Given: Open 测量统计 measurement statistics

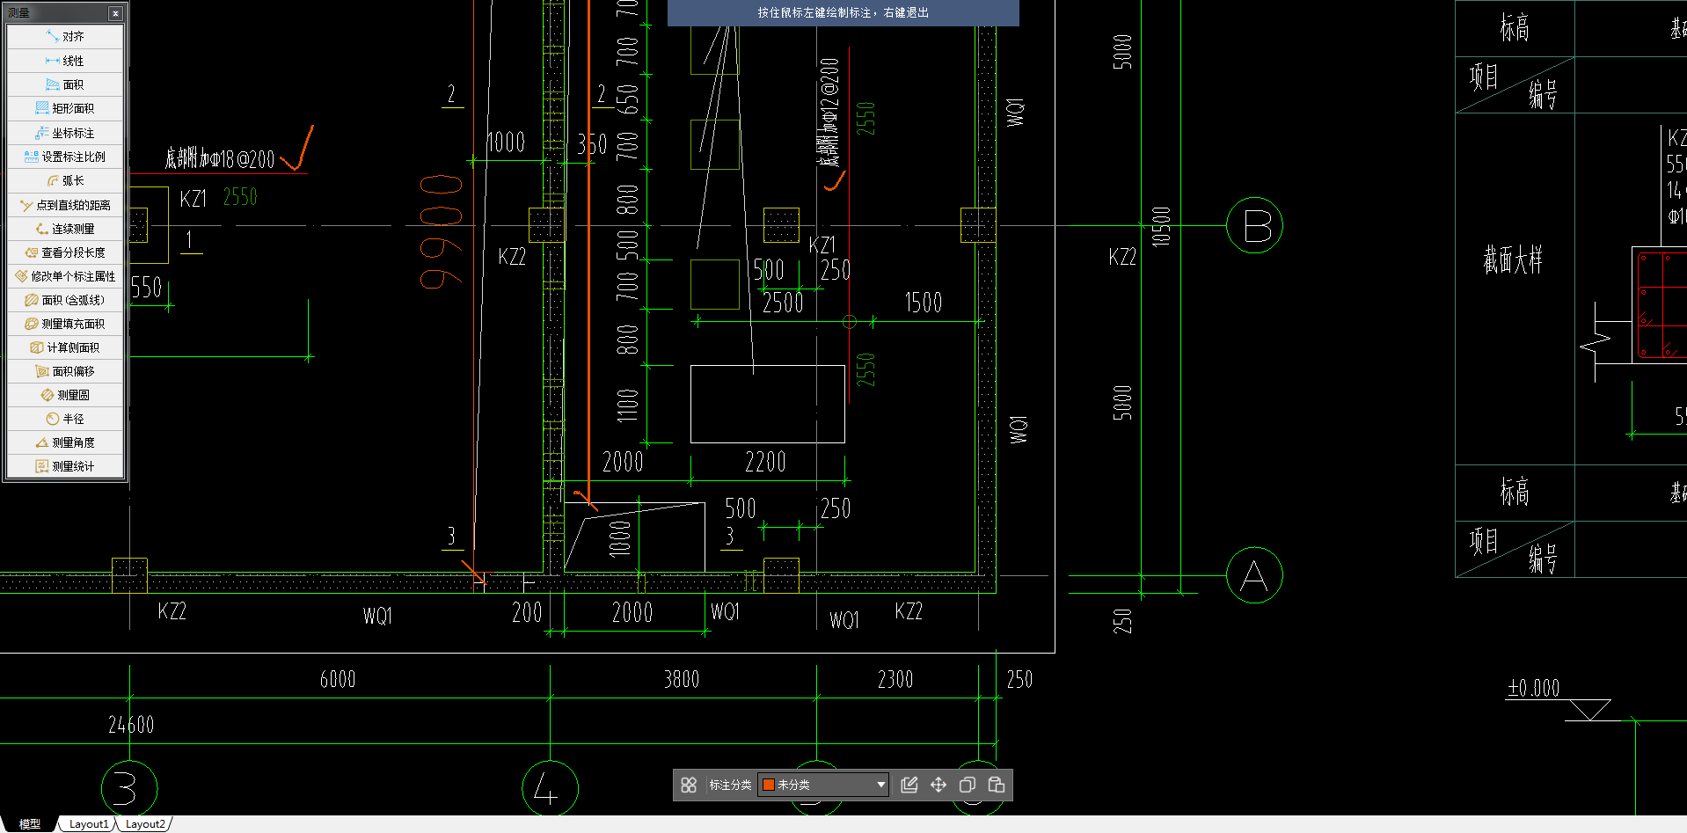Looking at the screenshot, I should (65, 466).
